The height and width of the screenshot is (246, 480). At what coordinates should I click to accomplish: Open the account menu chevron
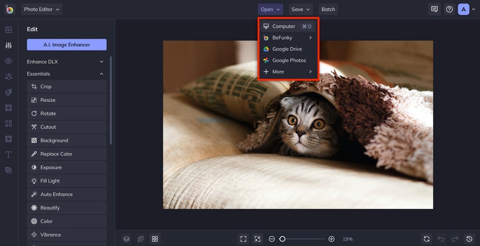pyautogui.click(x=474, y=10)
